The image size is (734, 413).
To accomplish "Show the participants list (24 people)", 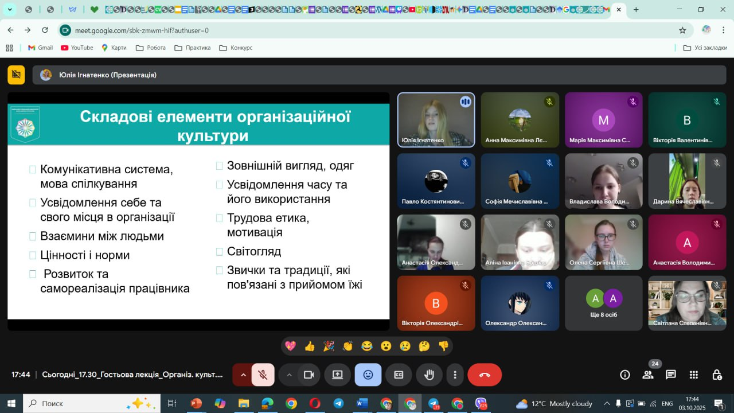I will [x=648, y=375].
